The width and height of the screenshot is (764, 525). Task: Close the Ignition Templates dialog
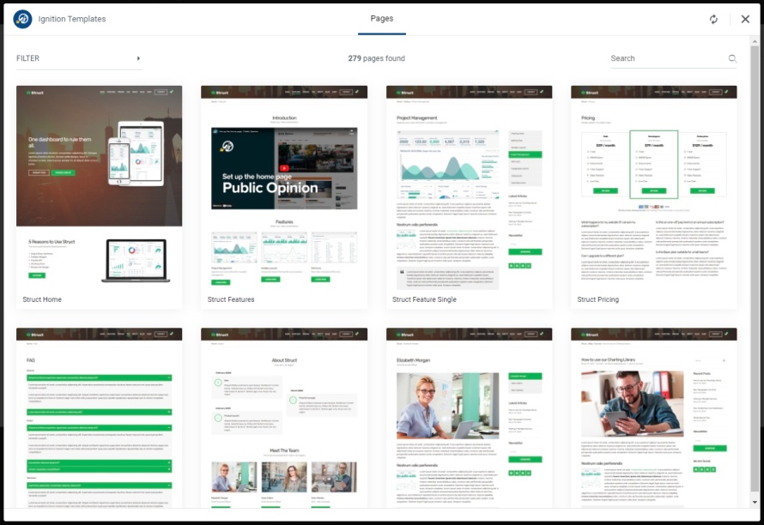[745, 19]
